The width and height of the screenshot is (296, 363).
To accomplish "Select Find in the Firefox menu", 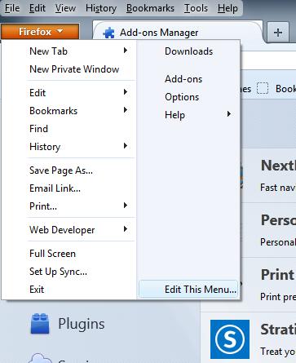I will coord(68,129).
